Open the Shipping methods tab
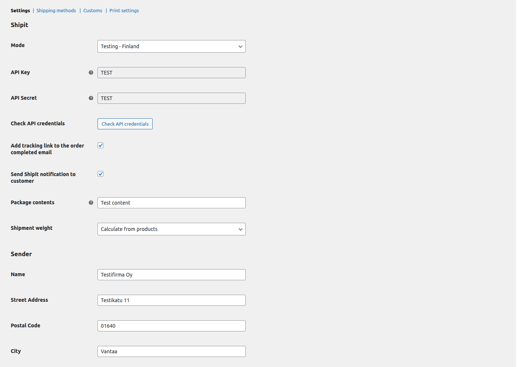 pos(56,11)
